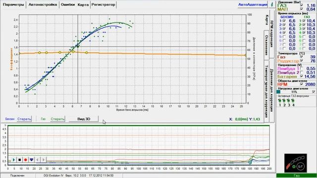Toggle the RPM checkbox
The height and width of the screenshot is (178, 317).
[302, 84]
